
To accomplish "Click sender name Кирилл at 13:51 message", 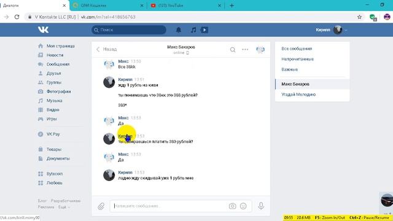I will tap(125, 79).
